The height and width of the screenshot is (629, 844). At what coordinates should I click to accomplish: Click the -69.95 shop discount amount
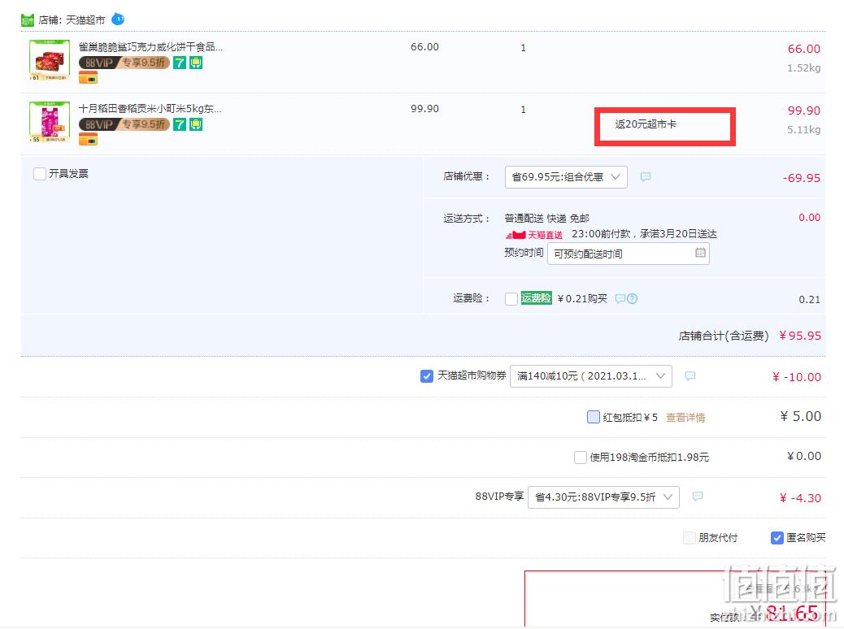(x=802, y=178)
